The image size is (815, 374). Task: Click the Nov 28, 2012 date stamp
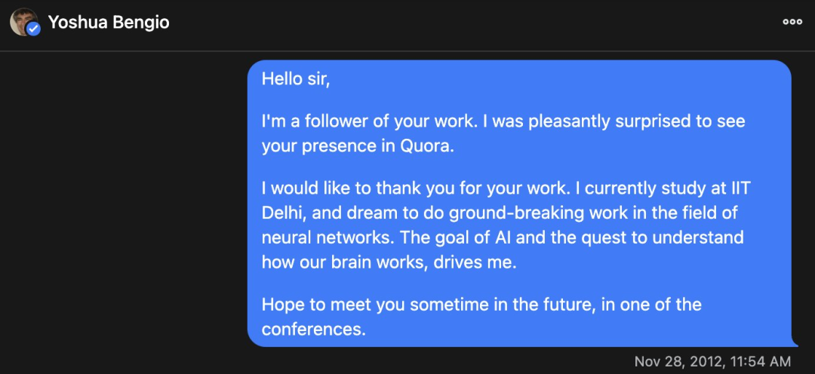coord(675,361)
